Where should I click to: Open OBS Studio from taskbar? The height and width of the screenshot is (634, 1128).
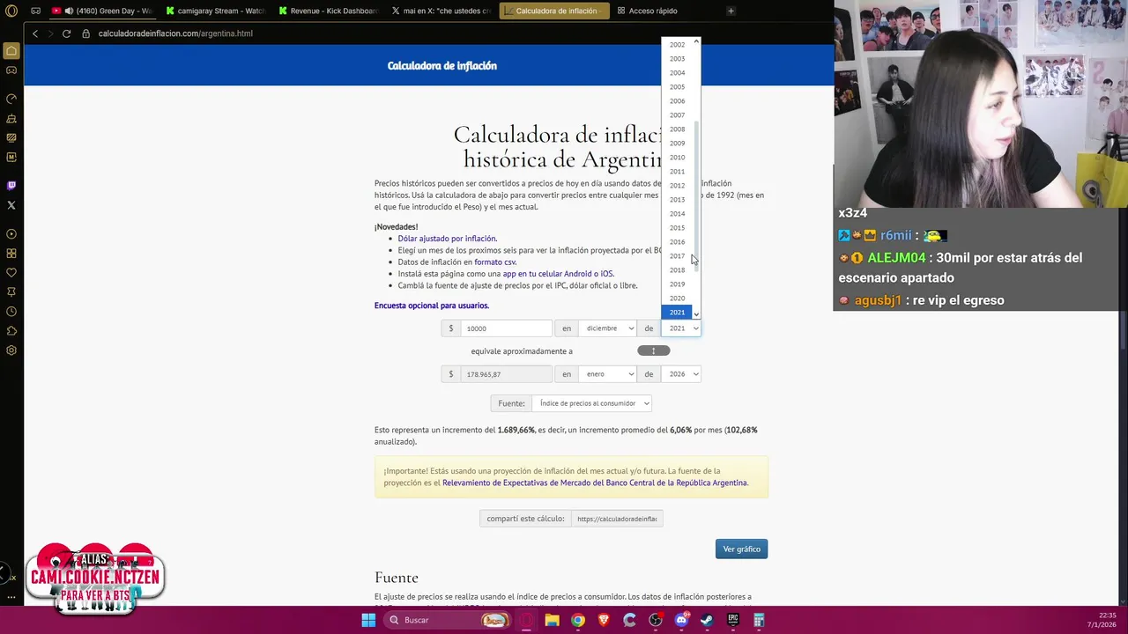[655, 620]
